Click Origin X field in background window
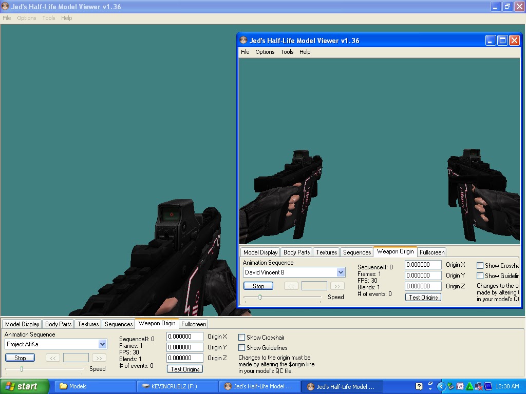 pos(185,337)
